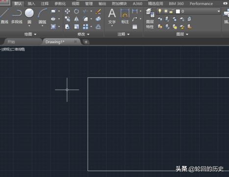Open the layer 0 dropdown list arrow
Image resolution: width=229 pixels, height=177 pixels.
[218, 11]
